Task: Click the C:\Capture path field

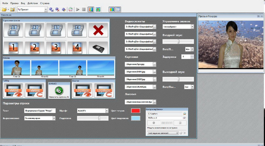Action: (165, 114)
